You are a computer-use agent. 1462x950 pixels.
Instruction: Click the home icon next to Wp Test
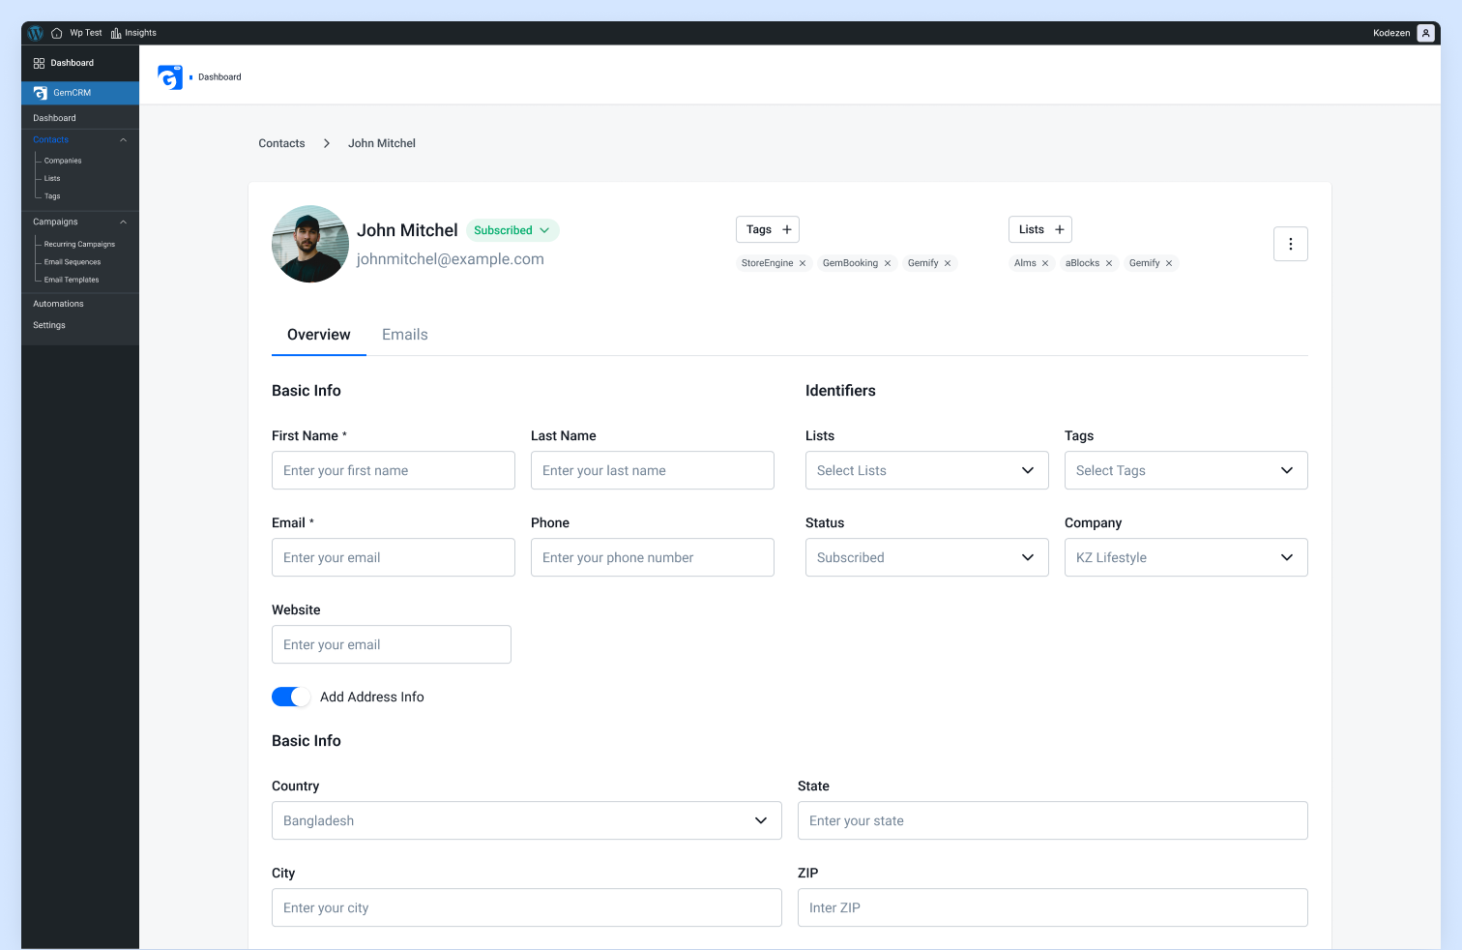coord(56,32)
